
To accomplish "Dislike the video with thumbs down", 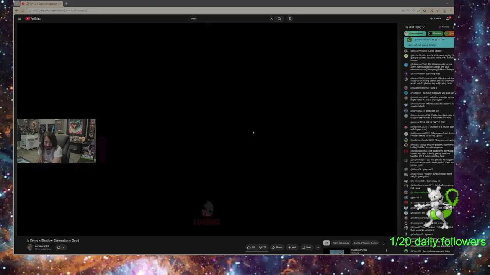I will [263, 247].
